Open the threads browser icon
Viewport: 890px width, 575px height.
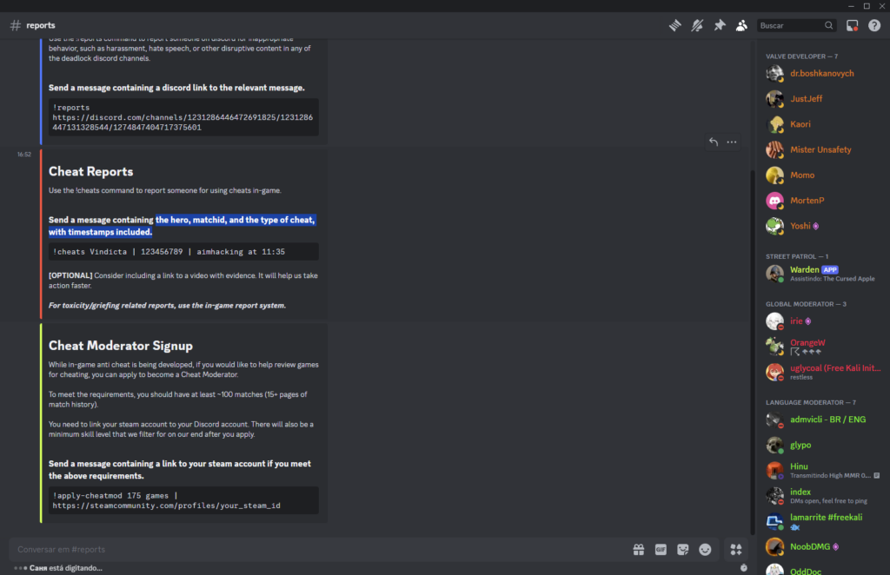(x=674, y=25)
